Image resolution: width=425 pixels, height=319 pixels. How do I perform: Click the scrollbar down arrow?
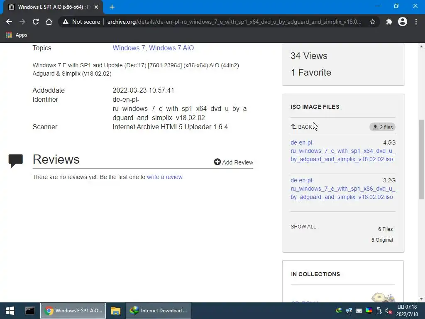421,299
